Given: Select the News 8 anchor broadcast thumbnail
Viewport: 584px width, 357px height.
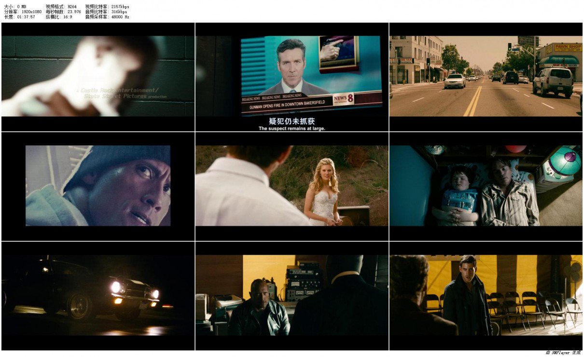Looking at the screenshot, I should 292,76.
